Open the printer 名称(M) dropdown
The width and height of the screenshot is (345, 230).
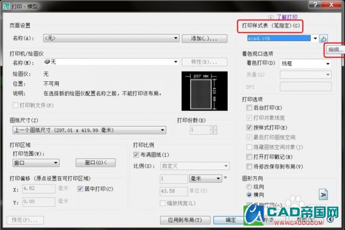click(x=111, y=62)
